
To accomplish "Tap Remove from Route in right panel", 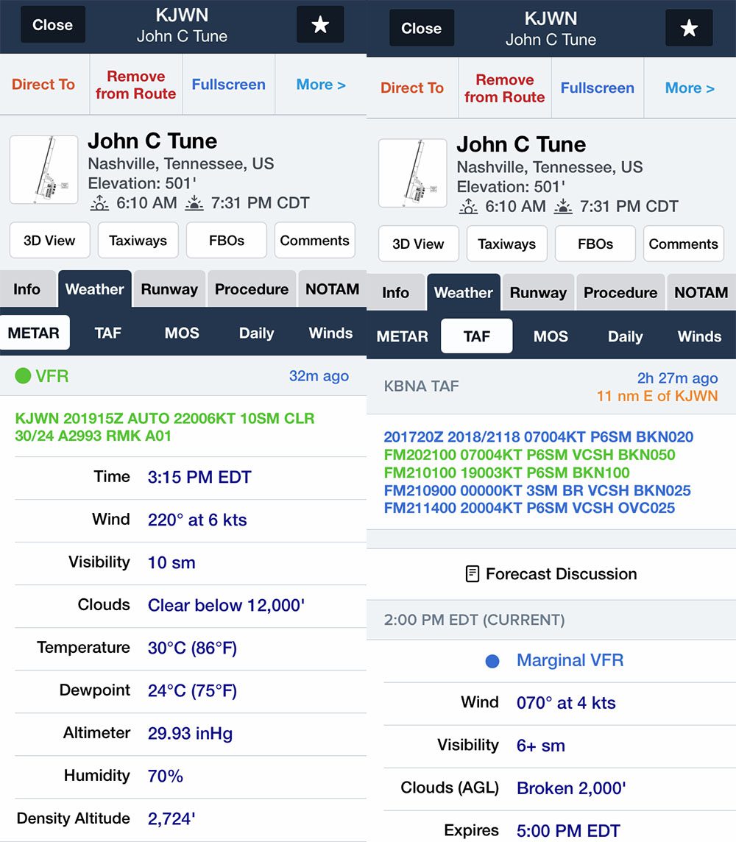I will click(x=505, y=88).
